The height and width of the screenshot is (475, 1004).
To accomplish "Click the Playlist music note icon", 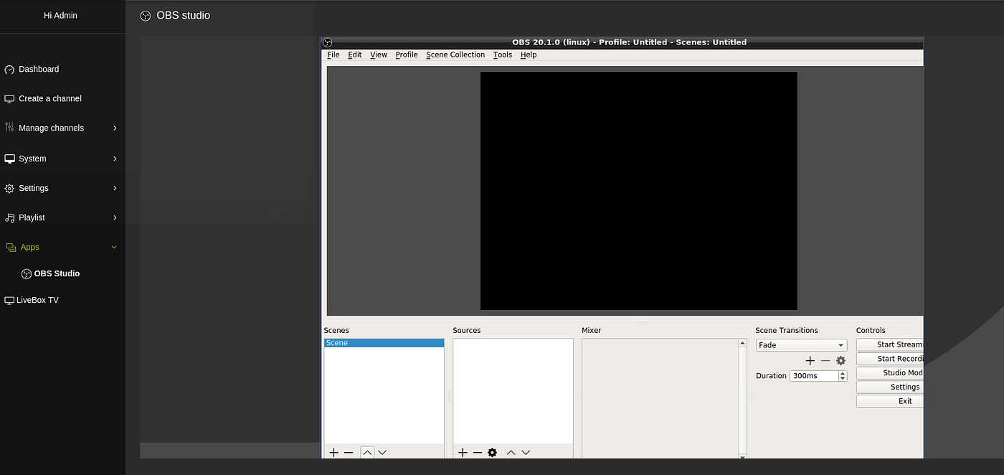I will point(9,217).
